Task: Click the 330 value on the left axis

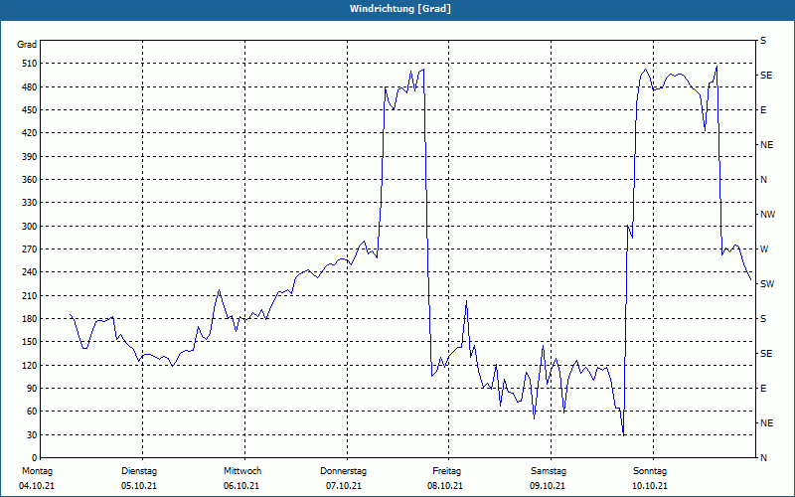Action: pos(30,203)
